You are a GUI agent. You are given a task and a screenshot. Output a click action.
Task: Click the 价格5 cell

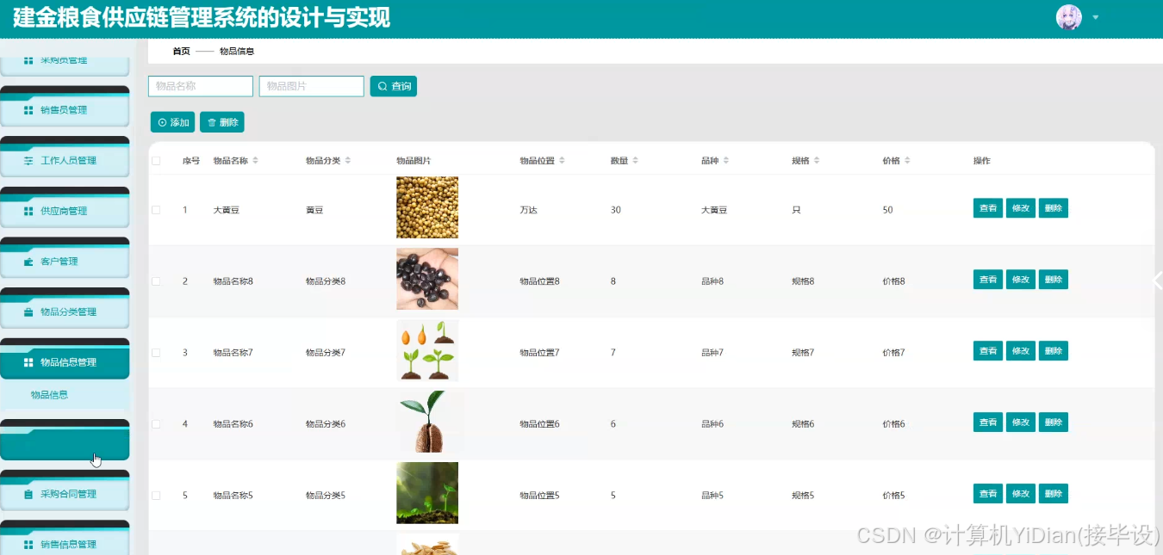pyautogui.click(x=893, y=496)
